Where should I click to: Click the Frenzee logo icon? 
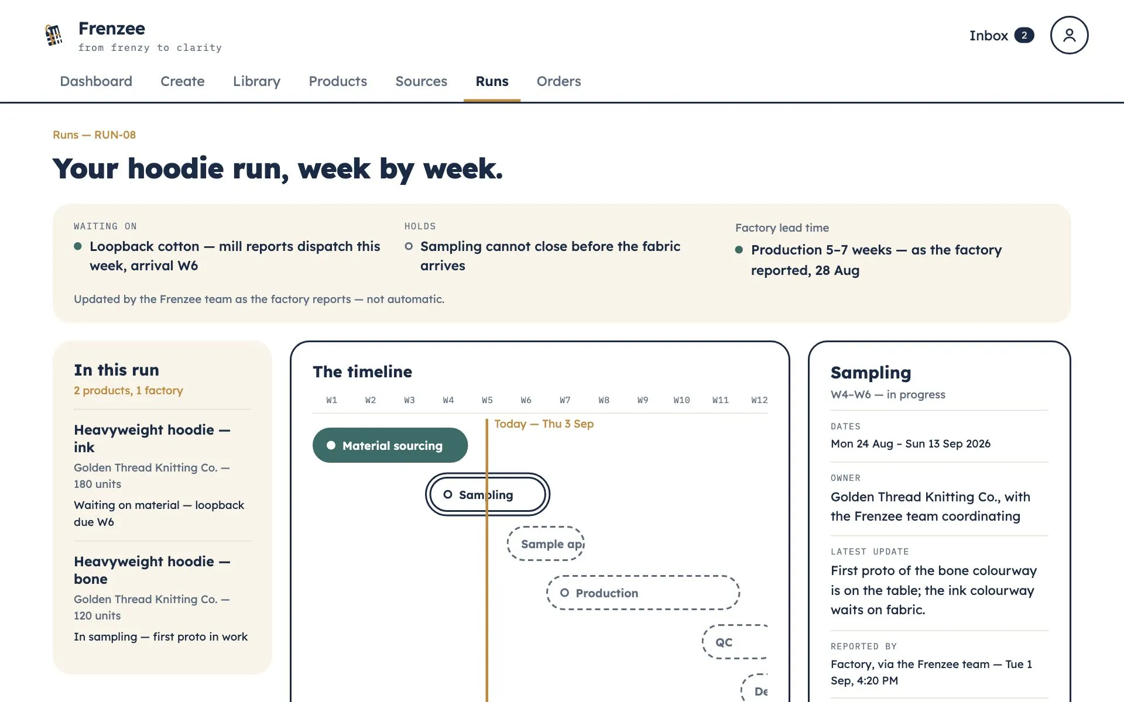(x=53, y=35)
